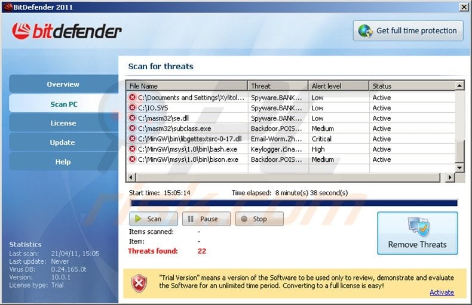Click the red X icon beside bison.exe
This screenshot has height=305, width=472.
coord(132,159)
